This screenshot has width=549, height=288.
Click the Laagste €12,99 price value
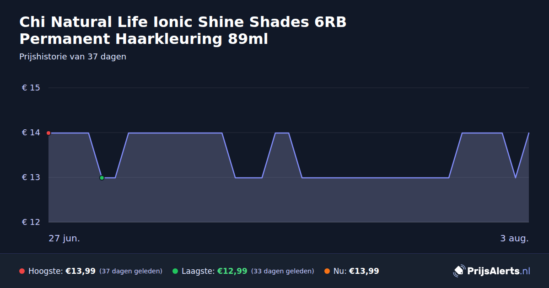tap(232, 271)
